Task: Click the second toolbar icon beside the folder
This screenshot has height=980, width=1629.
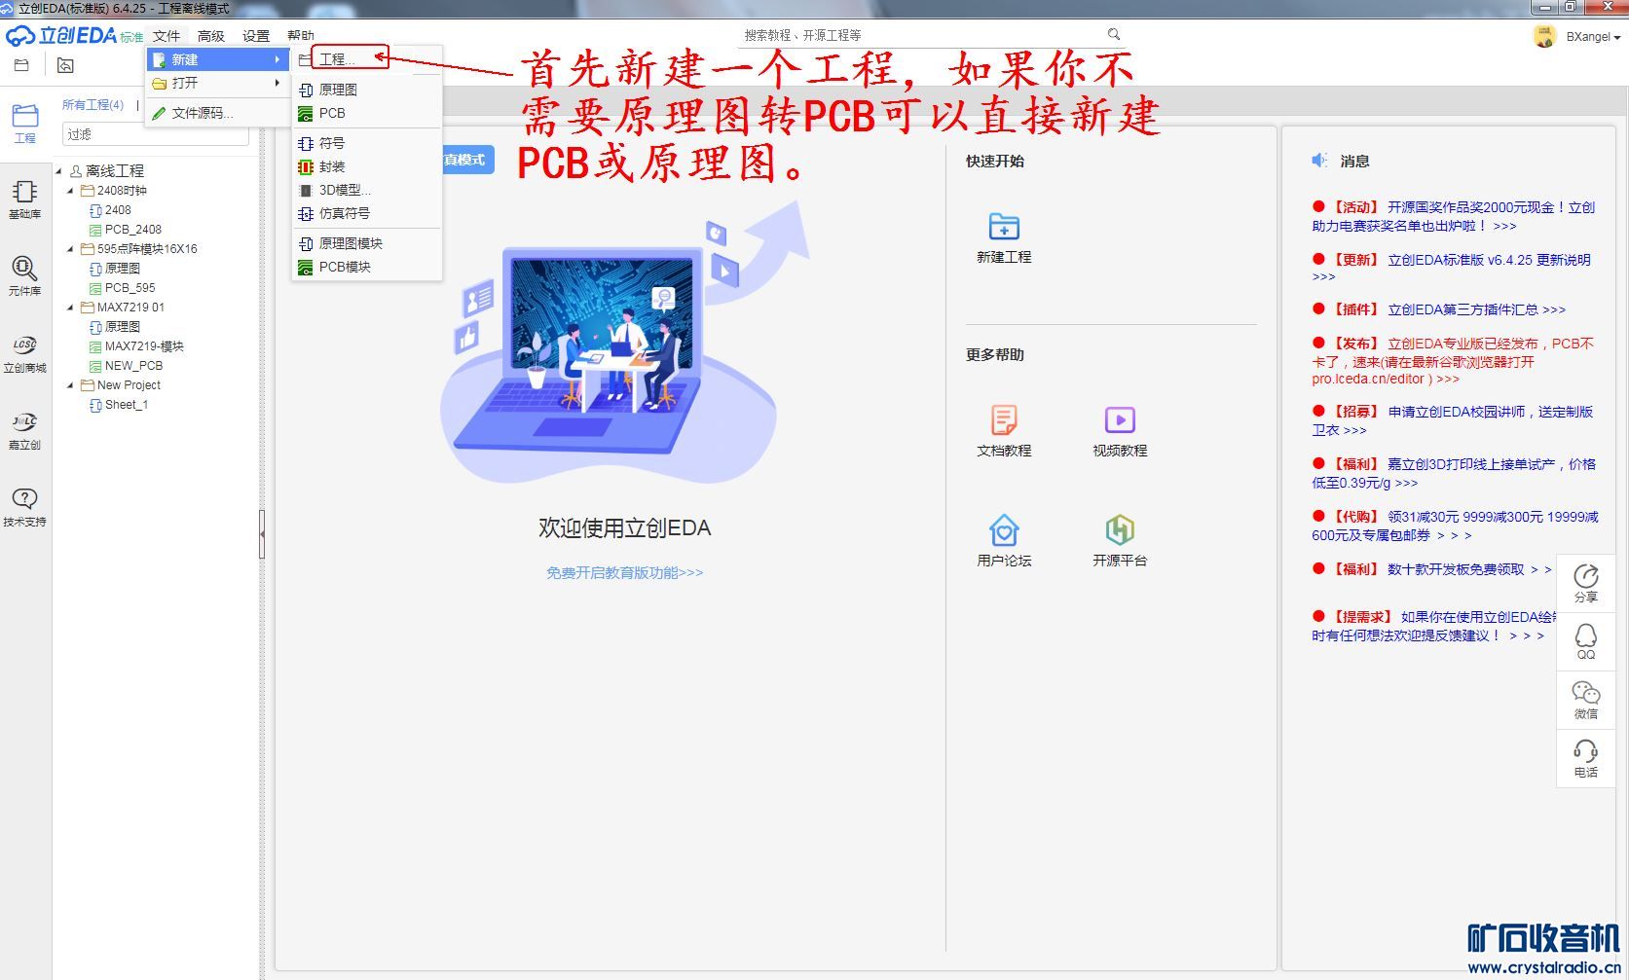Action: point(65,65)
